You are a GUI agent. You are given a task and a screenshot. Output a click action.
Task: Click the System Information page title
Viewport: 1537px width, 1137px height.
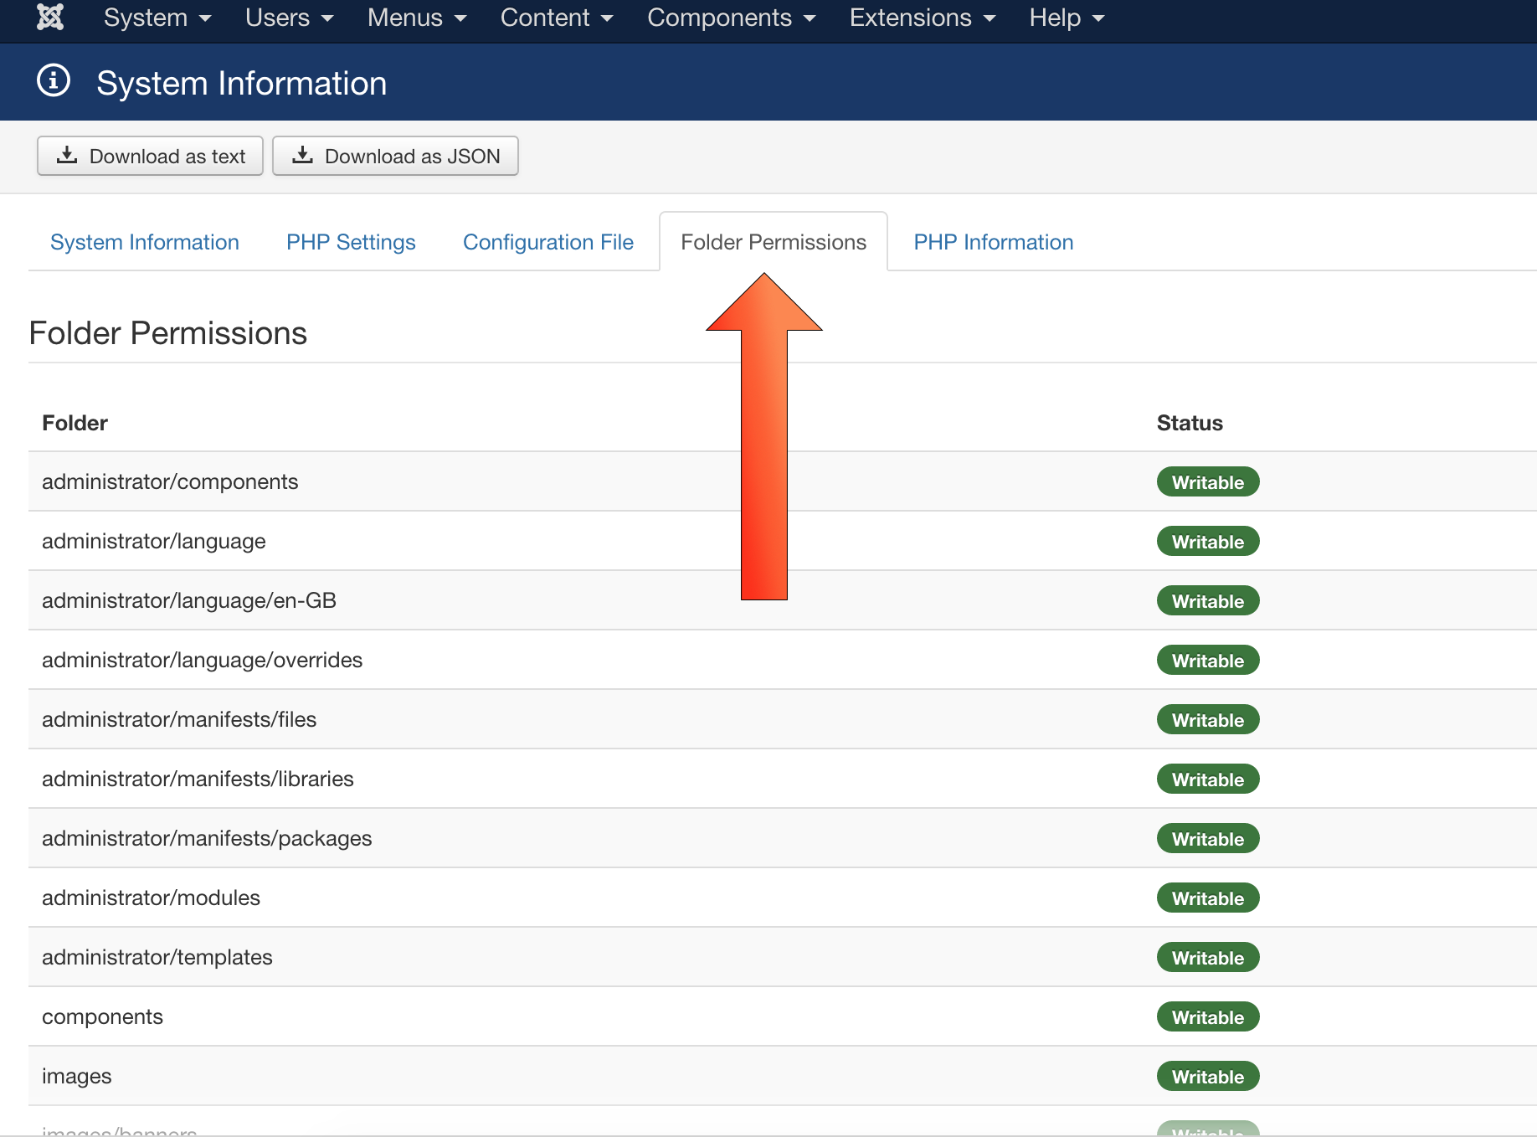242,83
